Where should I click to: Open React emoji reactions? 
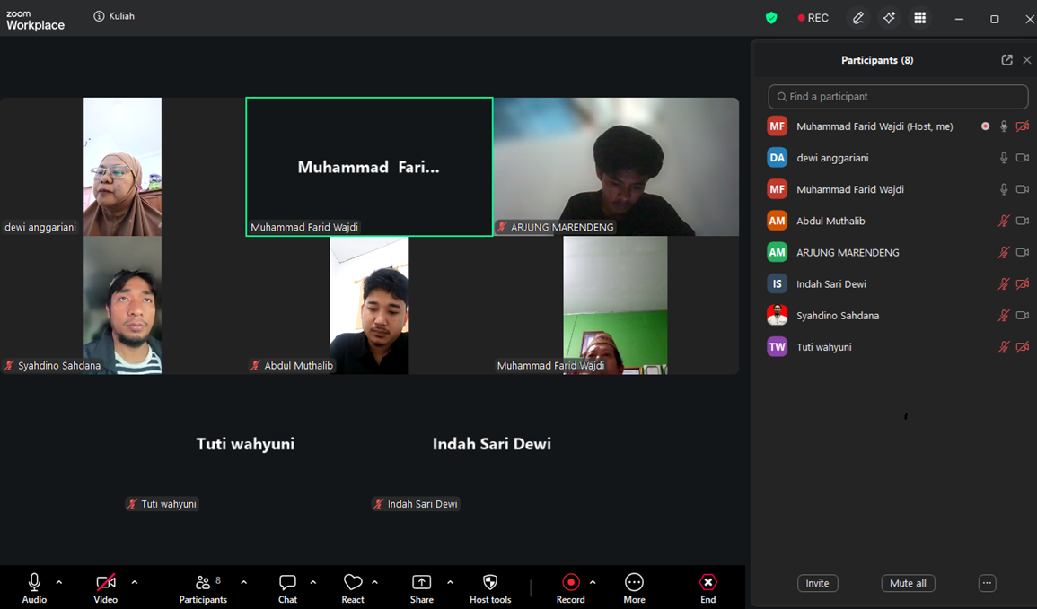[353, 587]
